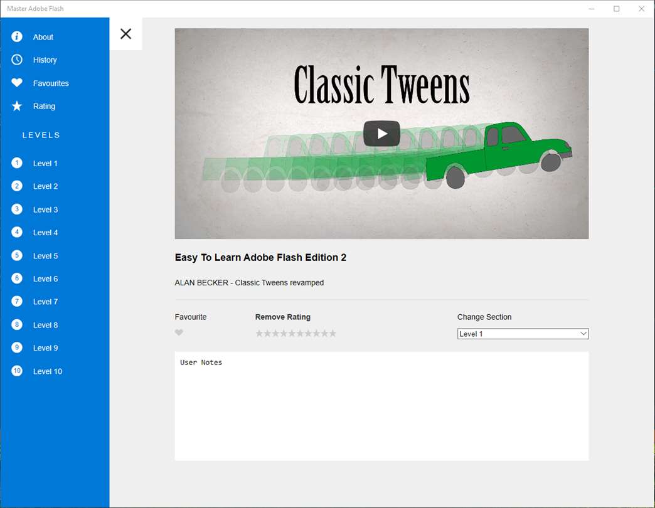Rate the video ten stars
Viewport: 655px width, 508px height.
point(333,333)
